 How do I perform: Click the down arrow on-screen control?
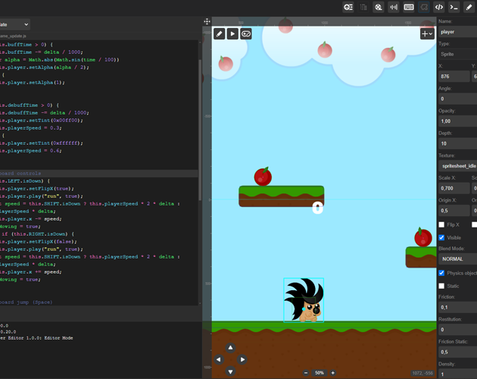coord(230,371)
